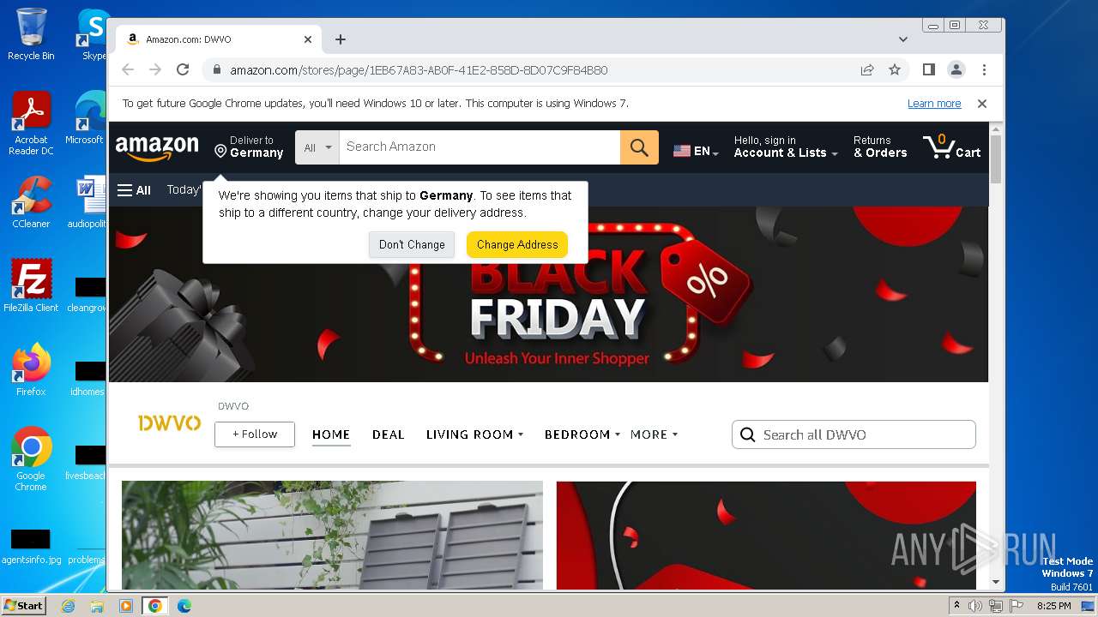Select the agentsinfo.jpg desktop file

31,545
